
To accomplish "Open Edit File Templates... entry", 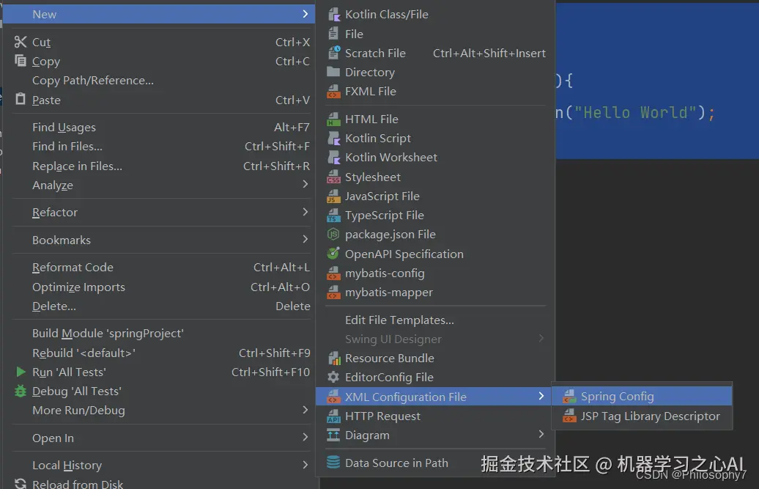I will point(436,320).
